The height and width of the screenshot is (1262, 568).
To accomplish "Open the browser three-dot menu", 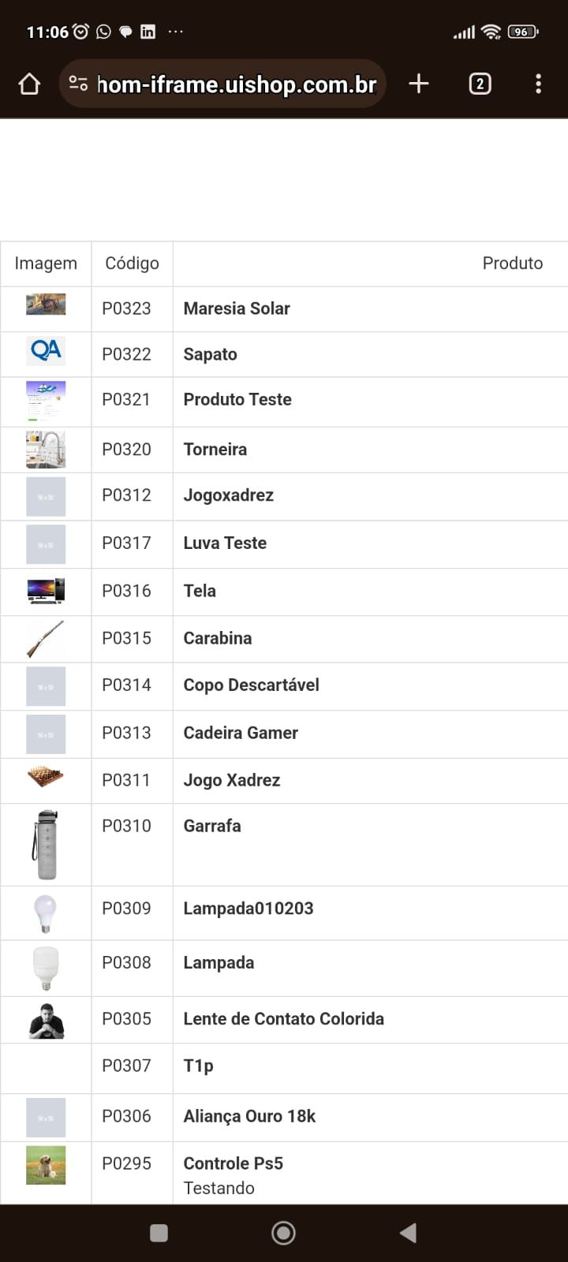I will 538,84.
